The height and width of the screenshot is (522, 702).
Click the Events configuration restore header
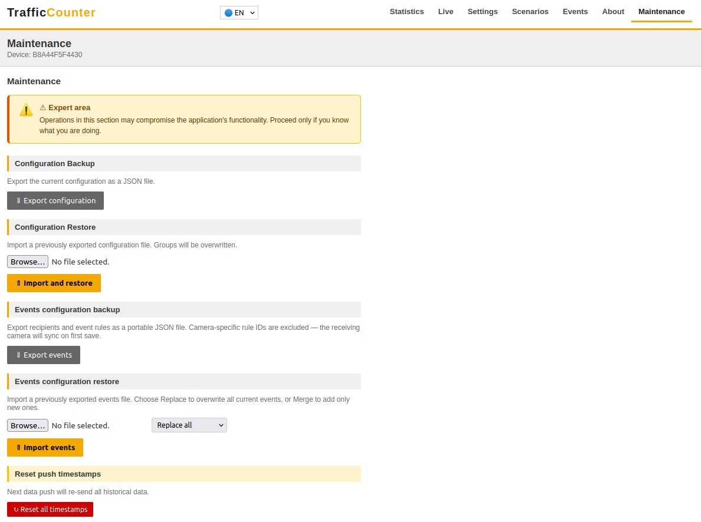pyautogui.click(x=184, y=382)
